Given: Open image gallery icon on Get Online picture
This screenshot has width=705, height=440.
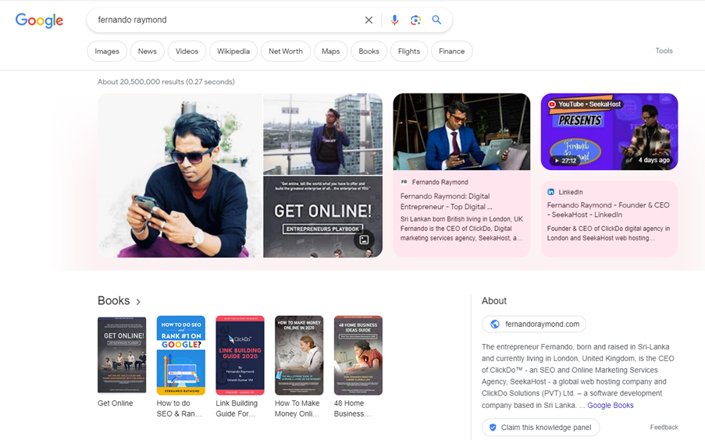Looking at the screenshot, I should (x=364, y=240).
